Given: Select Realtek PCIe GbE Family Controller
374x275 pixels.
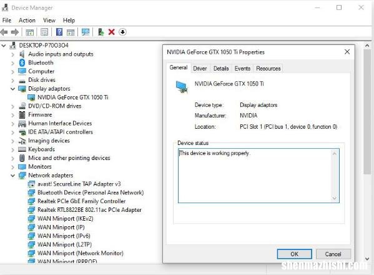Looking at the screenshot, I should pos(82,201).
